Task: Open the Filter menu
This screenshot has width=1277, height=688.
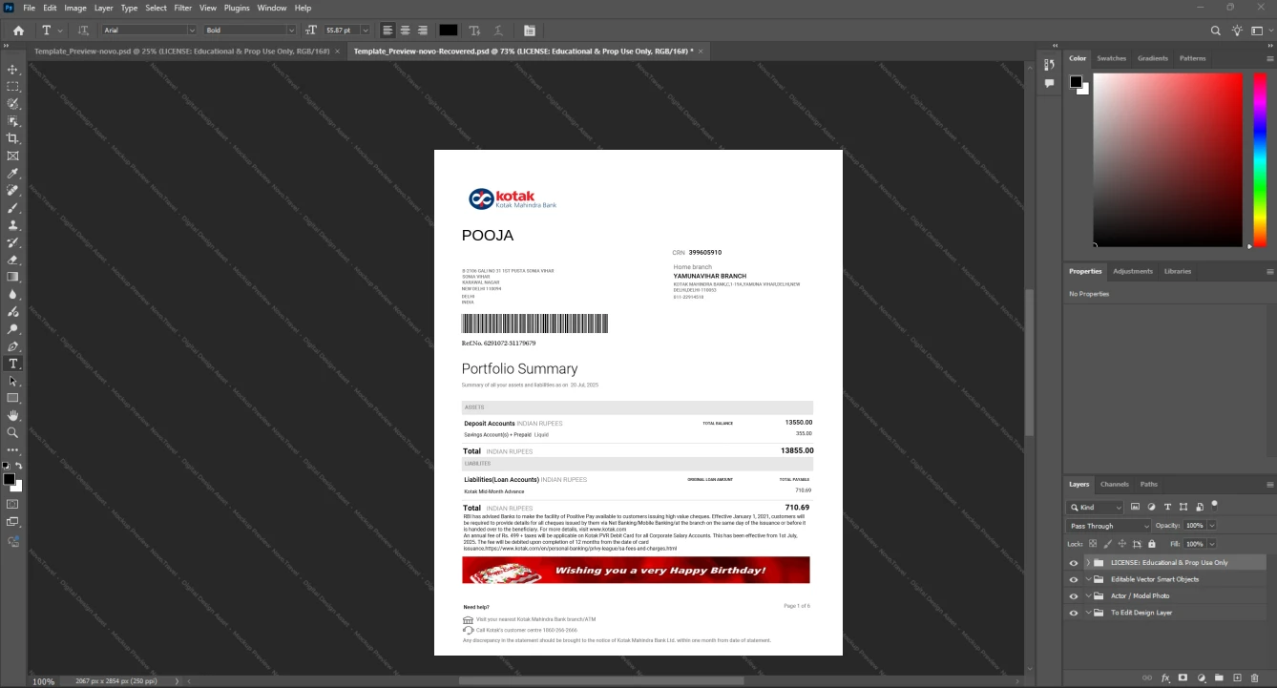Action: [182, 8]
